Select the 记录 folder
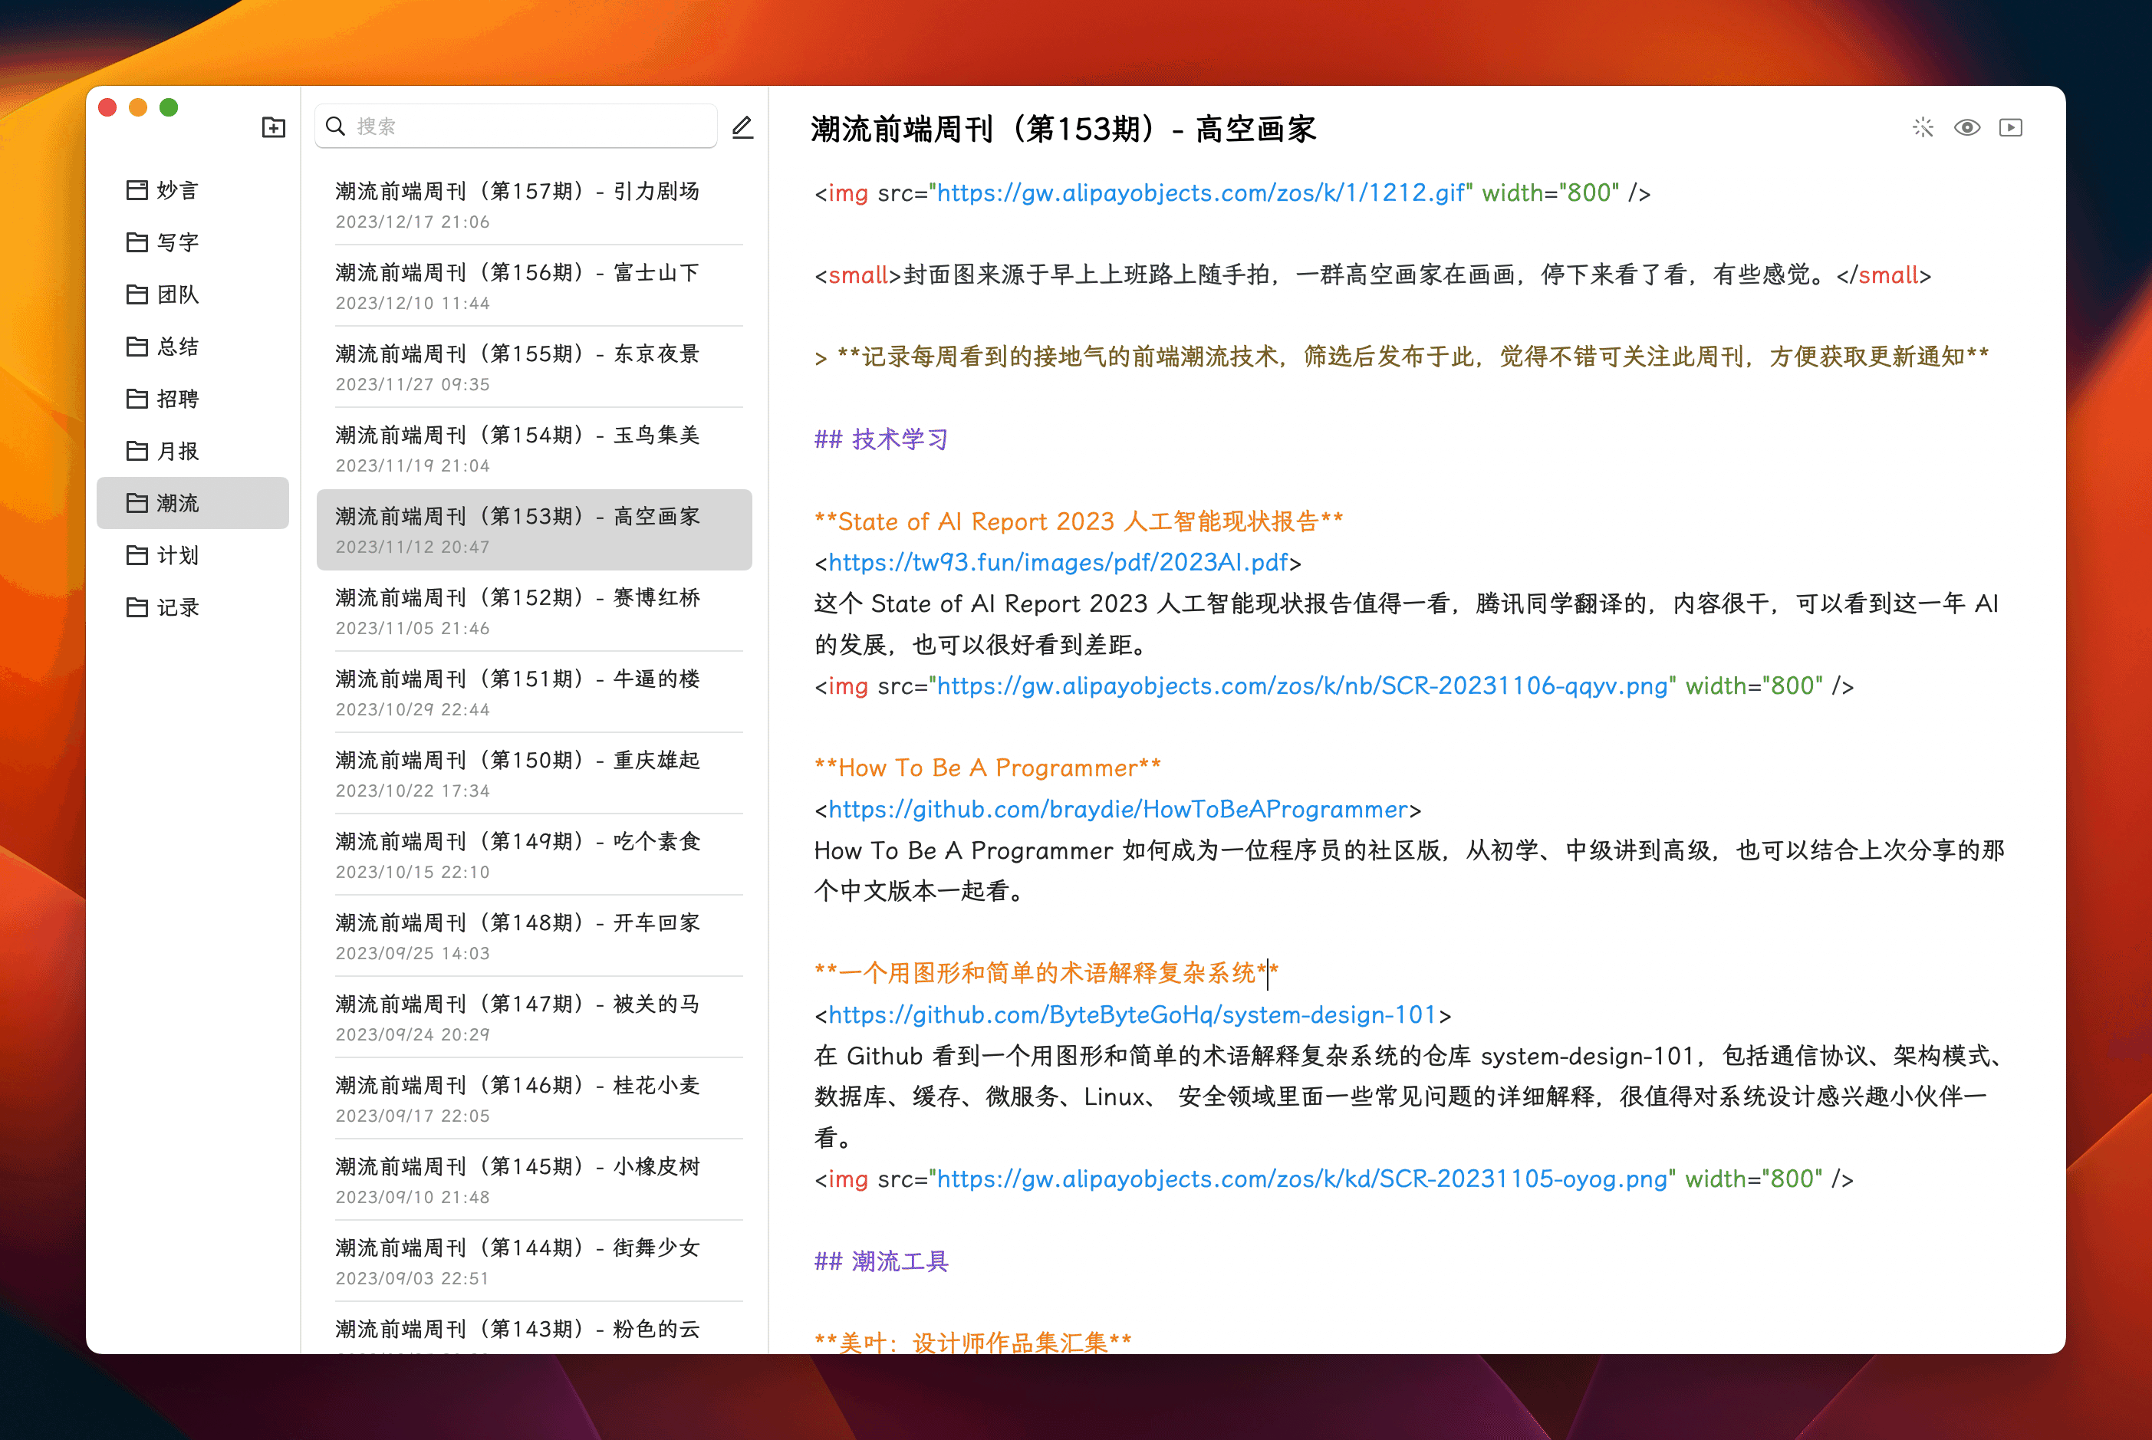The image size is (2152, 1440). [176, 607]
